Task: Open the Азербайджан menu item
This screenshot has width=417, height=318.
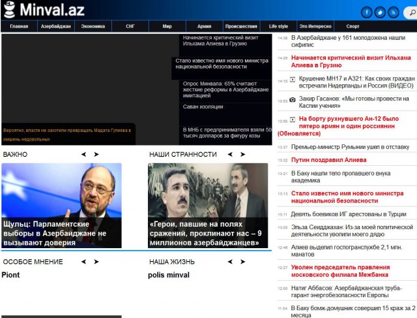Action: pos(56,26)
